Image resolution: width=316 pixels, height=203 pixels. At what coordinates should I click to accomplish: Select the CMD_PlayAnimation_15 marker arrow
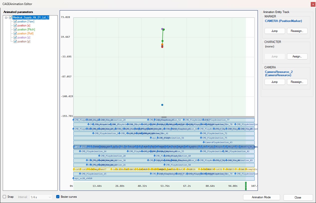(x=80, y=174)
